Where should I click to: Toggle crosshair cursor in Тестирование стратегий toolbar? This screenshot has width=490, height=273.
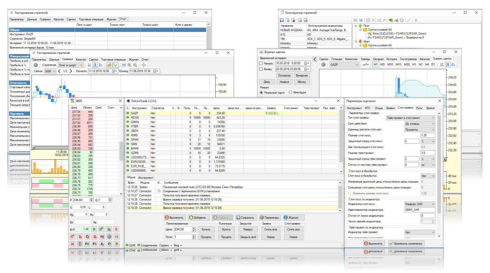(144, 65)
